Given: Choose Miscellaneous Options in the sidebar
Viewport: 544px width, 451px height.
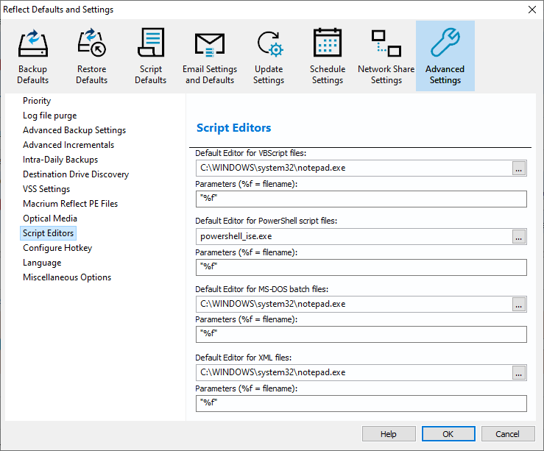Looking at the screenshot, I should point(67,277).
